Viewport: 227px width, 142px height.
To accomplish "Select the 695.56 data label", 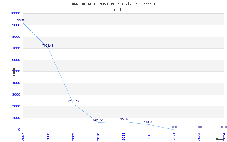I will point(123,119).
